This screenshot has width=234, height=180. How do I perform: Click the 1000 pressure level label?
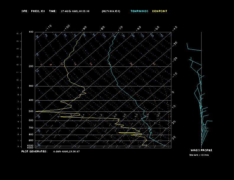tap(30, 146)
